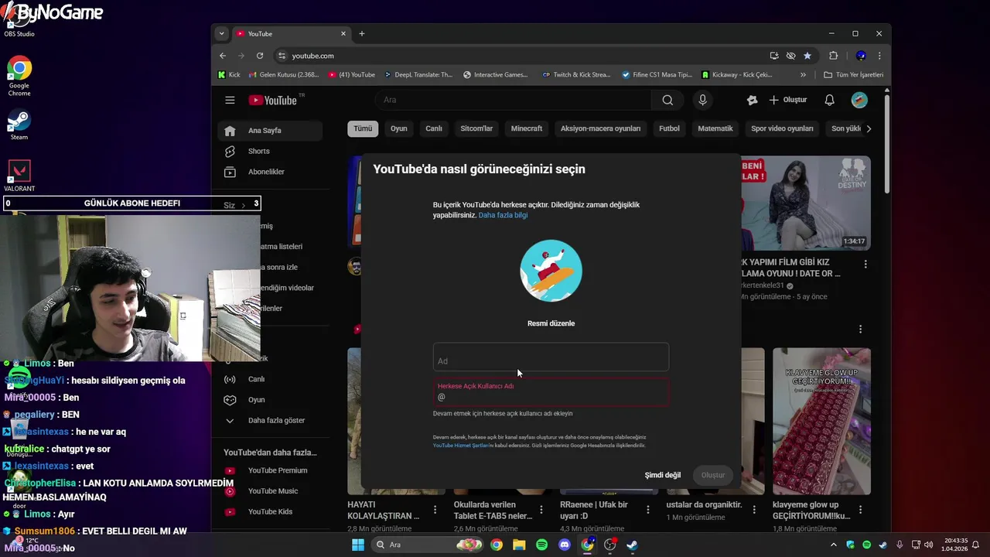Click the search magnifier button

click(667, 100)
